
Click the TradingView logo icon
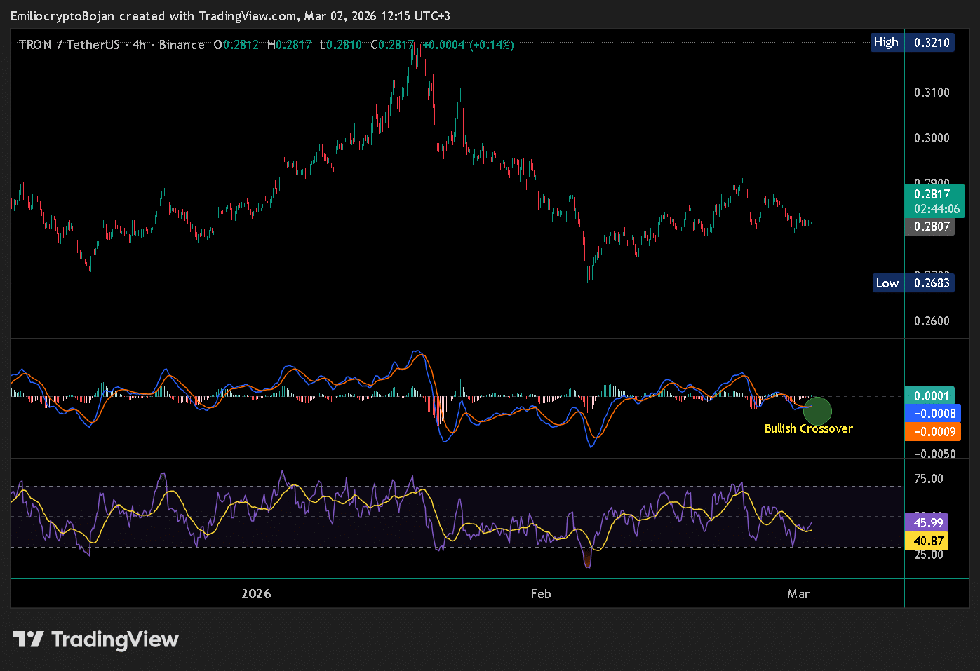pyautogui.click(x=28, y=639)
